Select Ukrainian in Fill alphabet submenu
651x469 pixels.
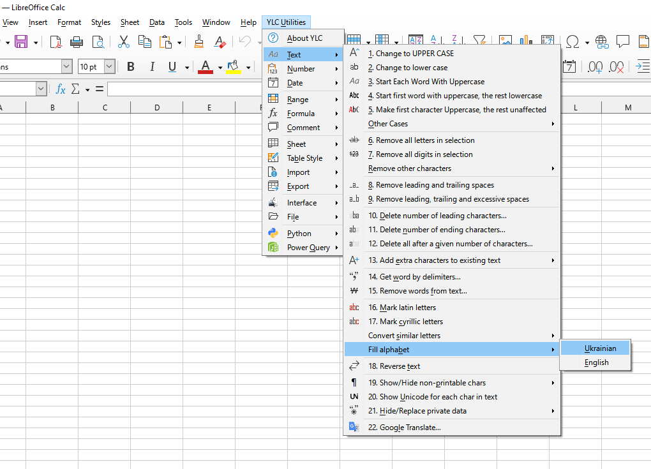600,348
